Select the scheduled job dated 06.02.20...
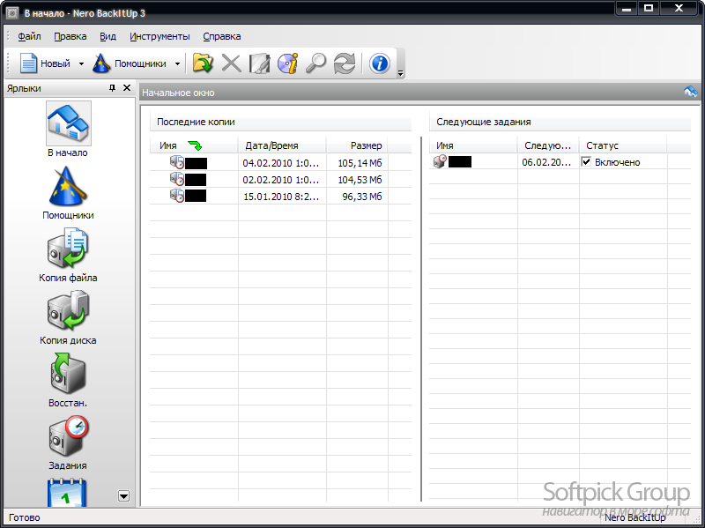This screenshot has width=705, height=528. (x=560, y=162)
